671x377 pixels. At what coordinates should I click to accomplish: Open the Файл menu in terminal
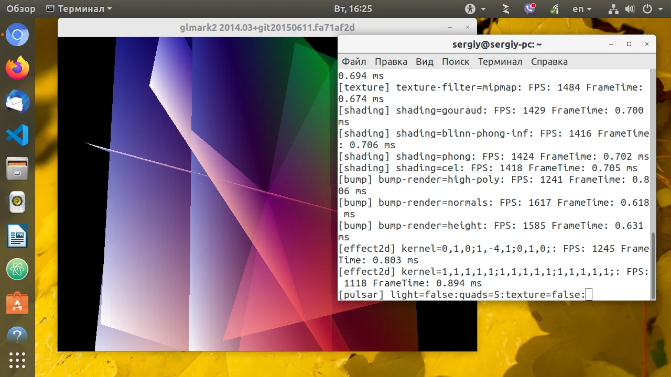[354, 61]
